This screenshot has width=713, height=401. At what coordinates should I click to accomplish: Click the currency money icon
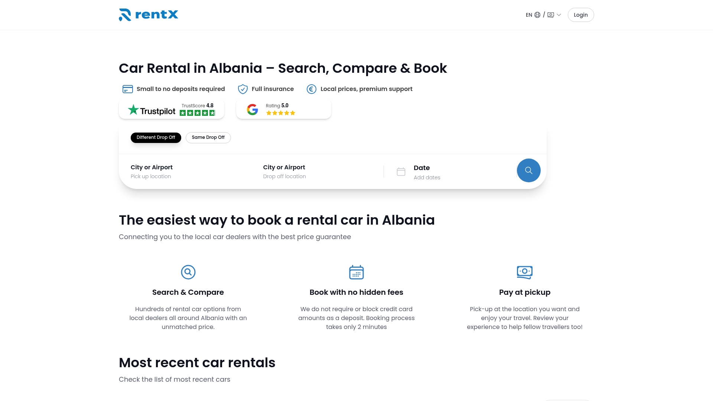pos(551,14)
